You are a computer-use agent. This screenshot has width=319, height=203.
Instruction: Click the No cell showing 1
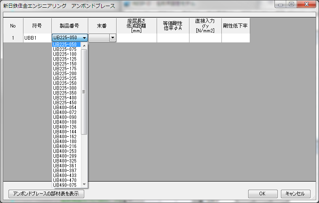click(13, 38)
